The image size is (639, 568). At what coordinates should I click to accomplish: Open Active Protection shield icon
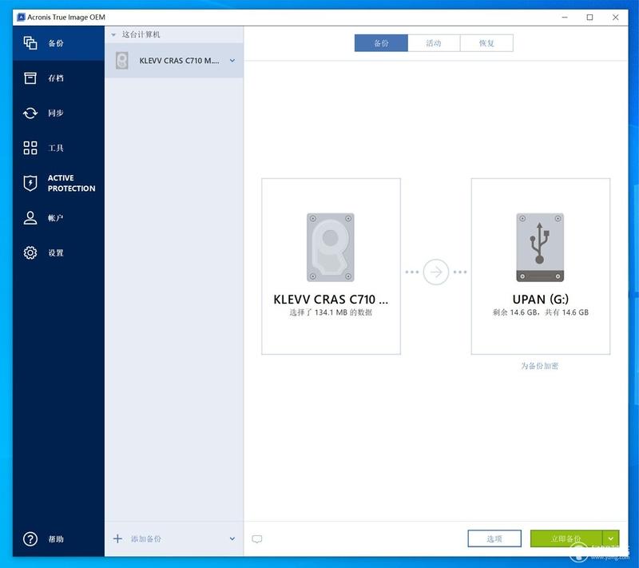tap(30, 183)
